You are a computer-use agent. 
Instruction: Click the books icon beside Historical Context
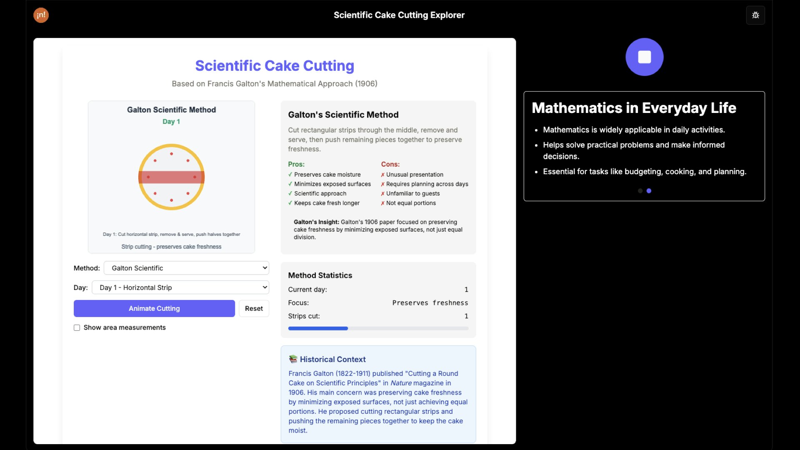click(293, 359)
